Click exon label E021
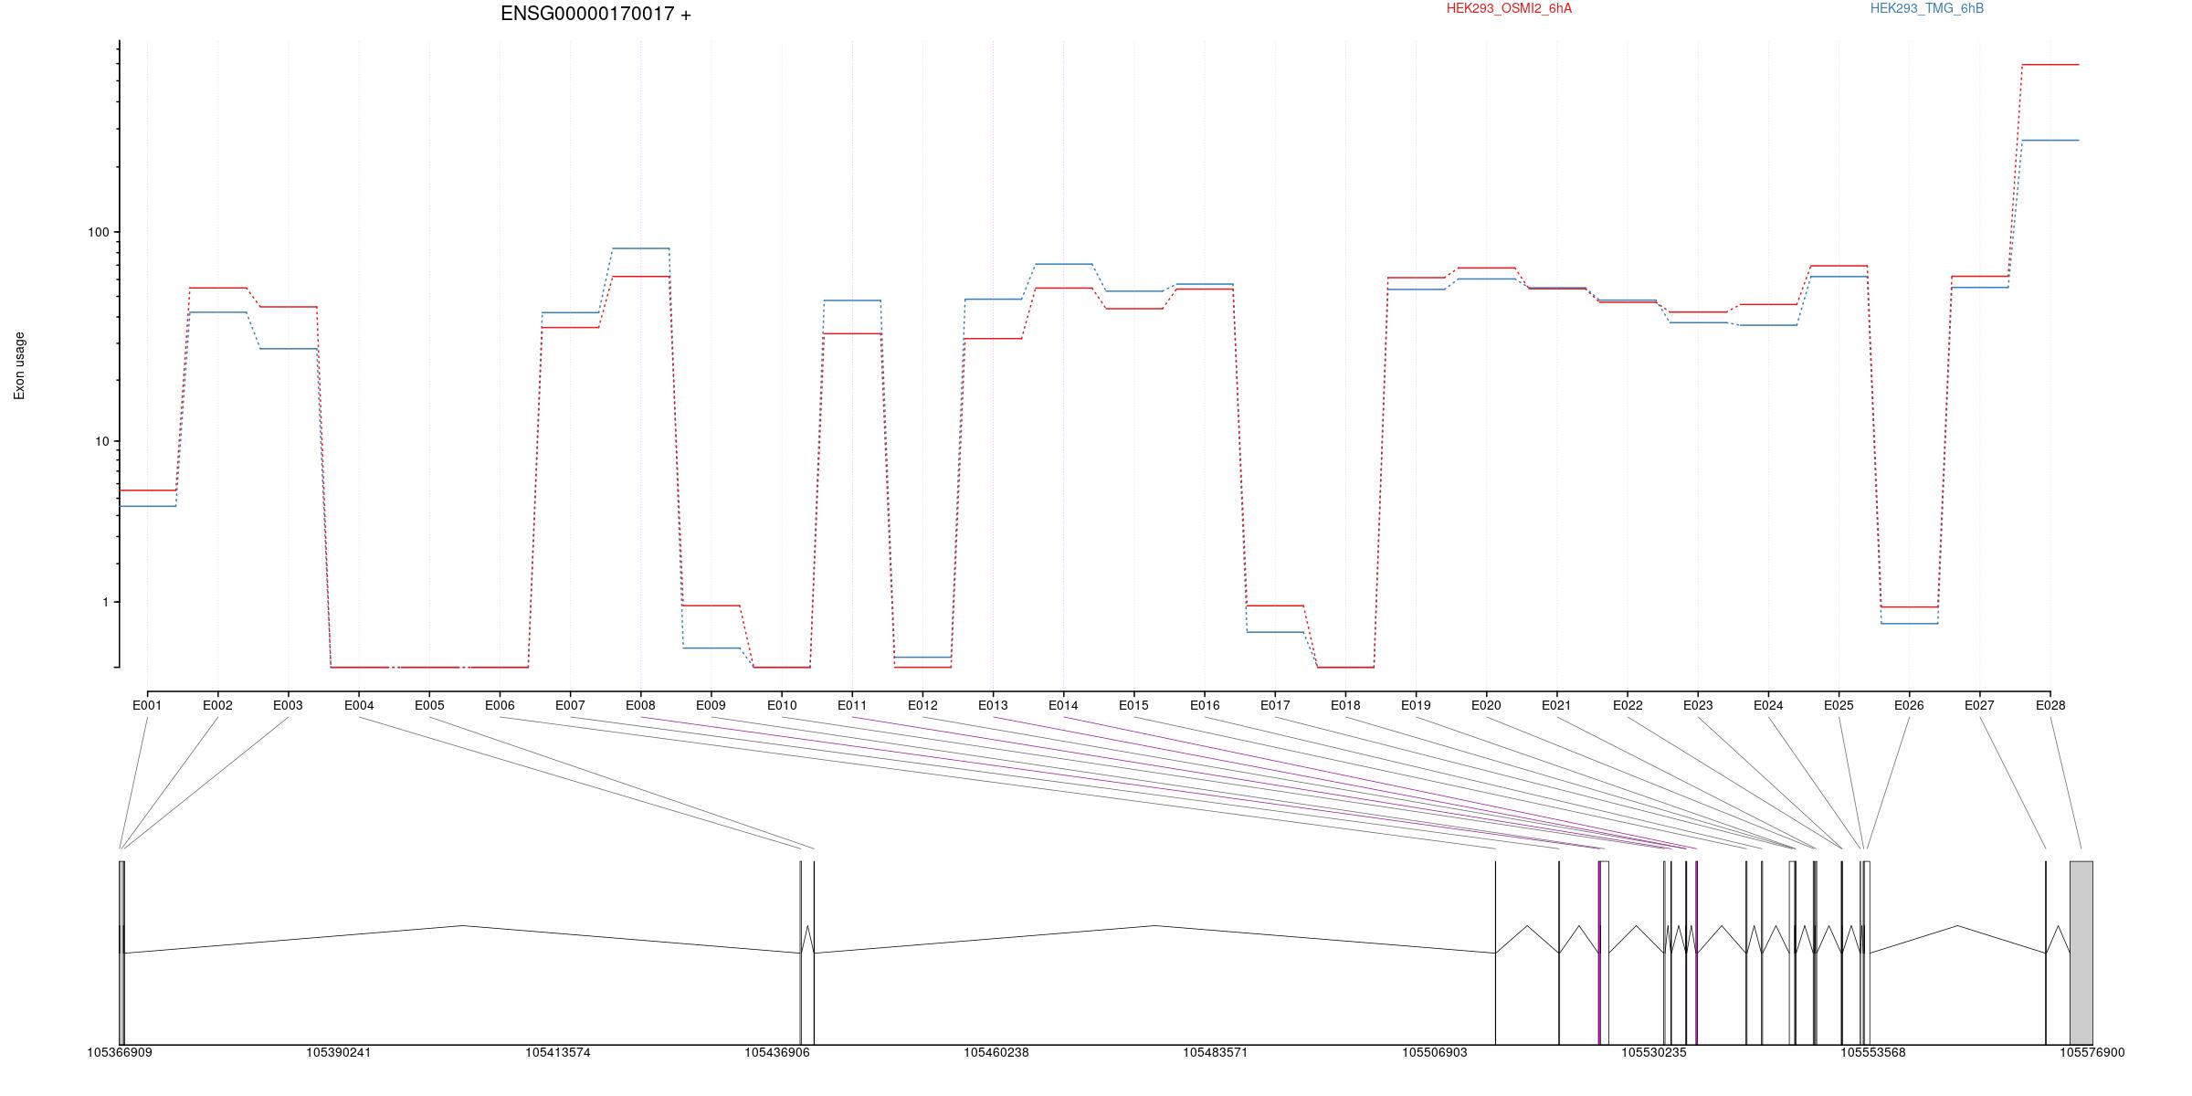Viewport: 2192px width, 1096px height. [x=1556, y=705]
